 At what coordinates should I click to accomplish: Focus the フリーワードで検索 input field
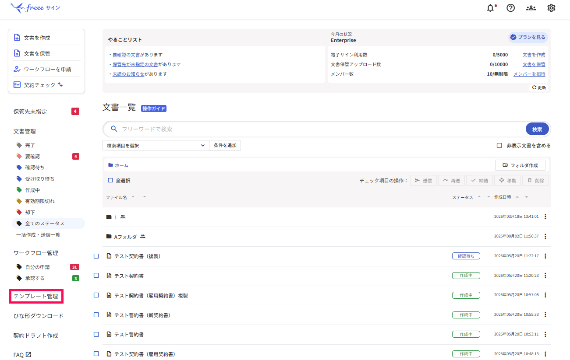[x=322, y=129]
